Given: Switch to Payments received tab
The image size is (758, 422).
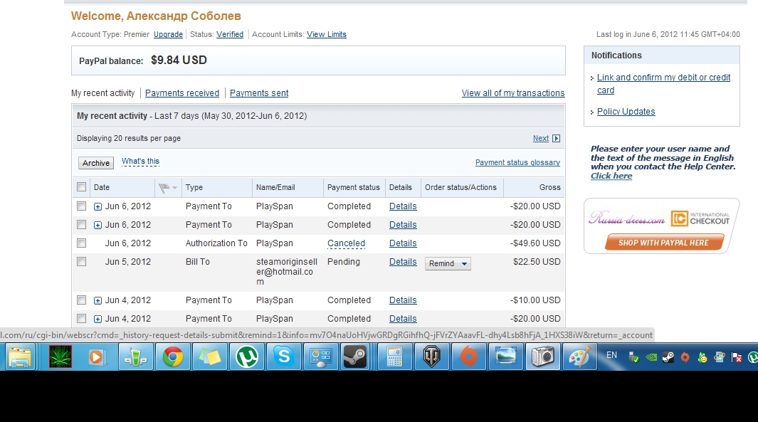Looking at the screenshot, I should pos(182,93).
